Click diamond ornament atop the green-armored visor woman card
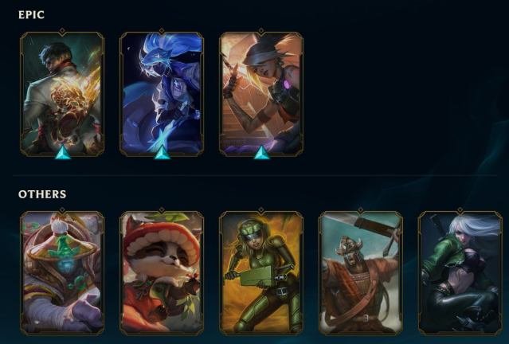Image resolution: width=509 pixels, height=344 pixels. [261, 210]
